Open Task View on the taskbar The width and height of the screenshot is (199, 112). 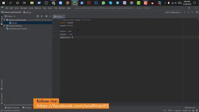click(x=24, y=3)
